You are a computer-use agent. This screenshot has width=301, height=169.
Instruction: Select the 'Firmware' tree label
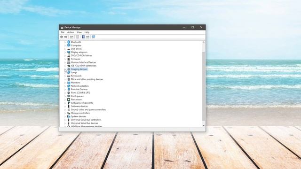point(76,59)
